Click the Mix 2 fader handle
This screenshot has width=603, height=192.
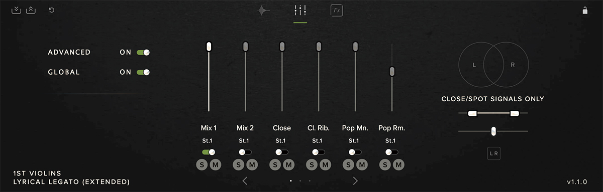pyautogui.click(x=245, y=47)
